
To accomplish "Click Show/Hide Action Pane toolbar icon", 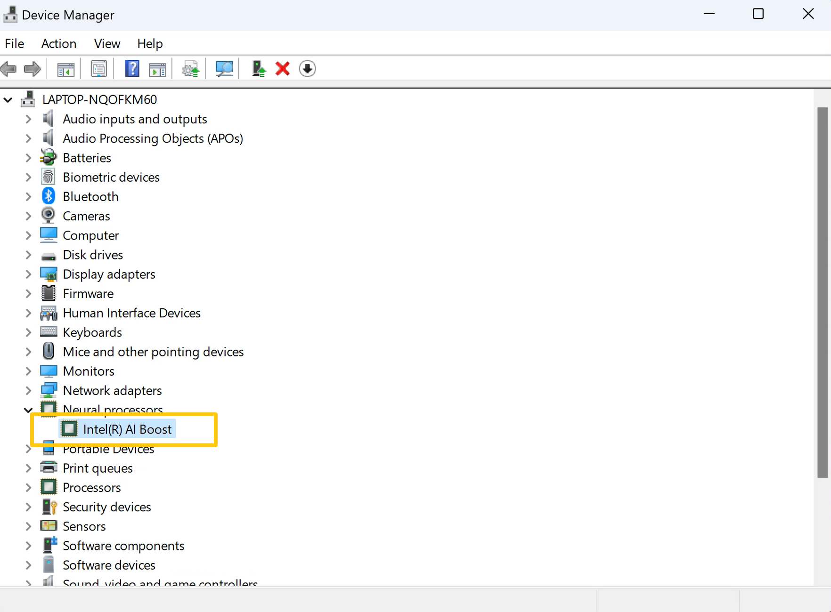I will point(157,69).
